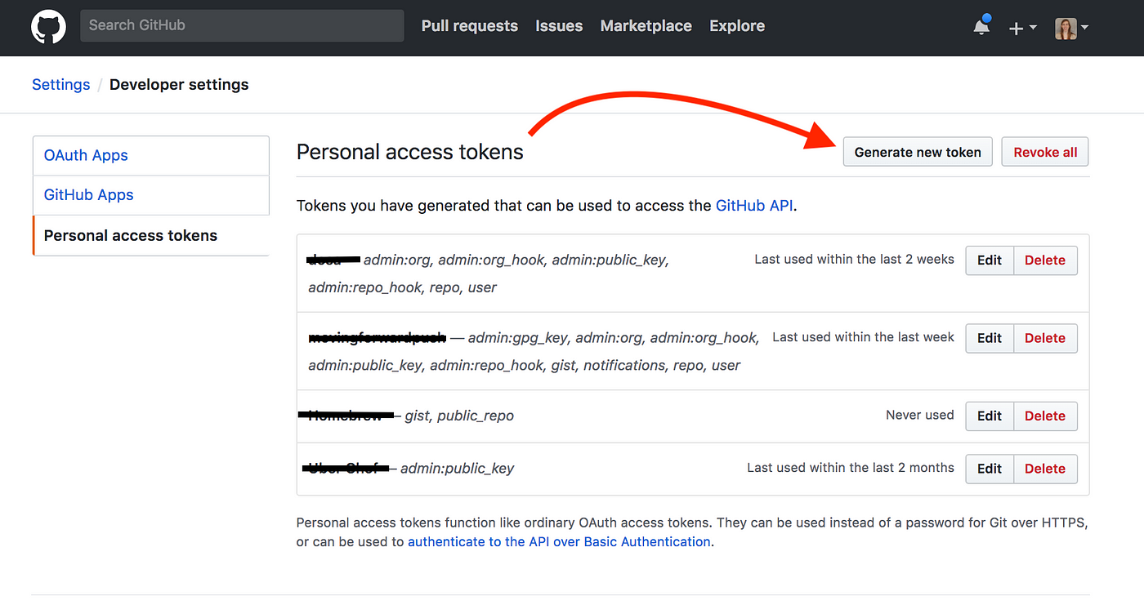
Task: Click Generate new token button
Action: tap(918, 152)
